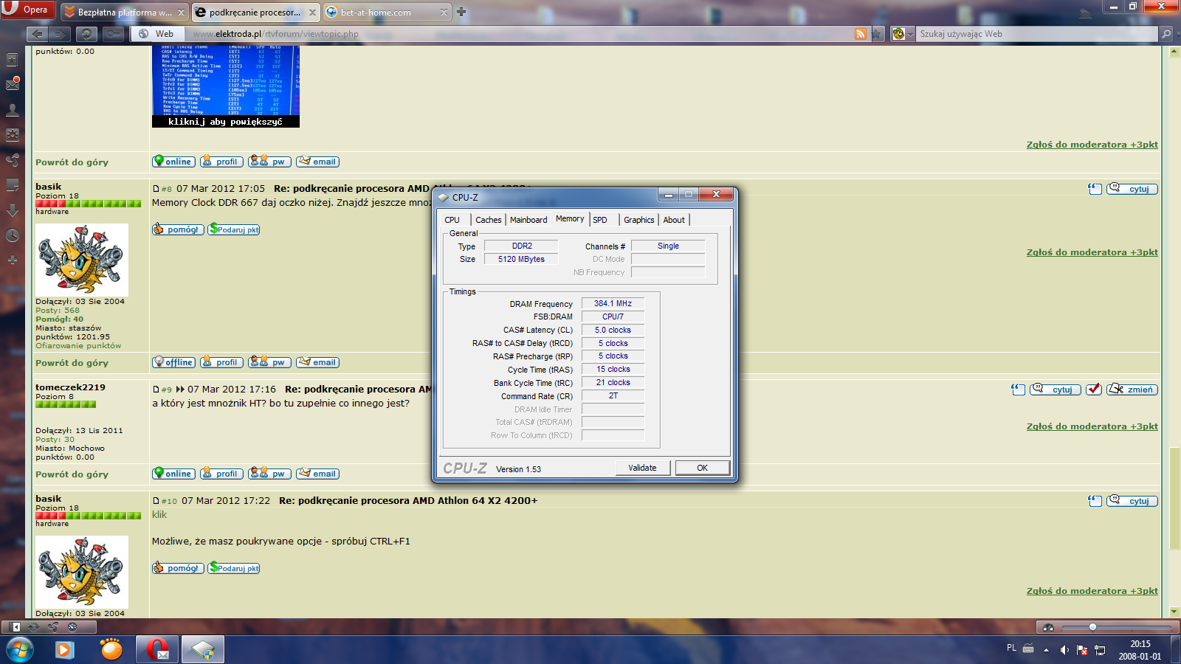Enlarge the kliknij aby powiększyć BIOS thumbnail
The image size is (1181, 664).
point(226,86)
